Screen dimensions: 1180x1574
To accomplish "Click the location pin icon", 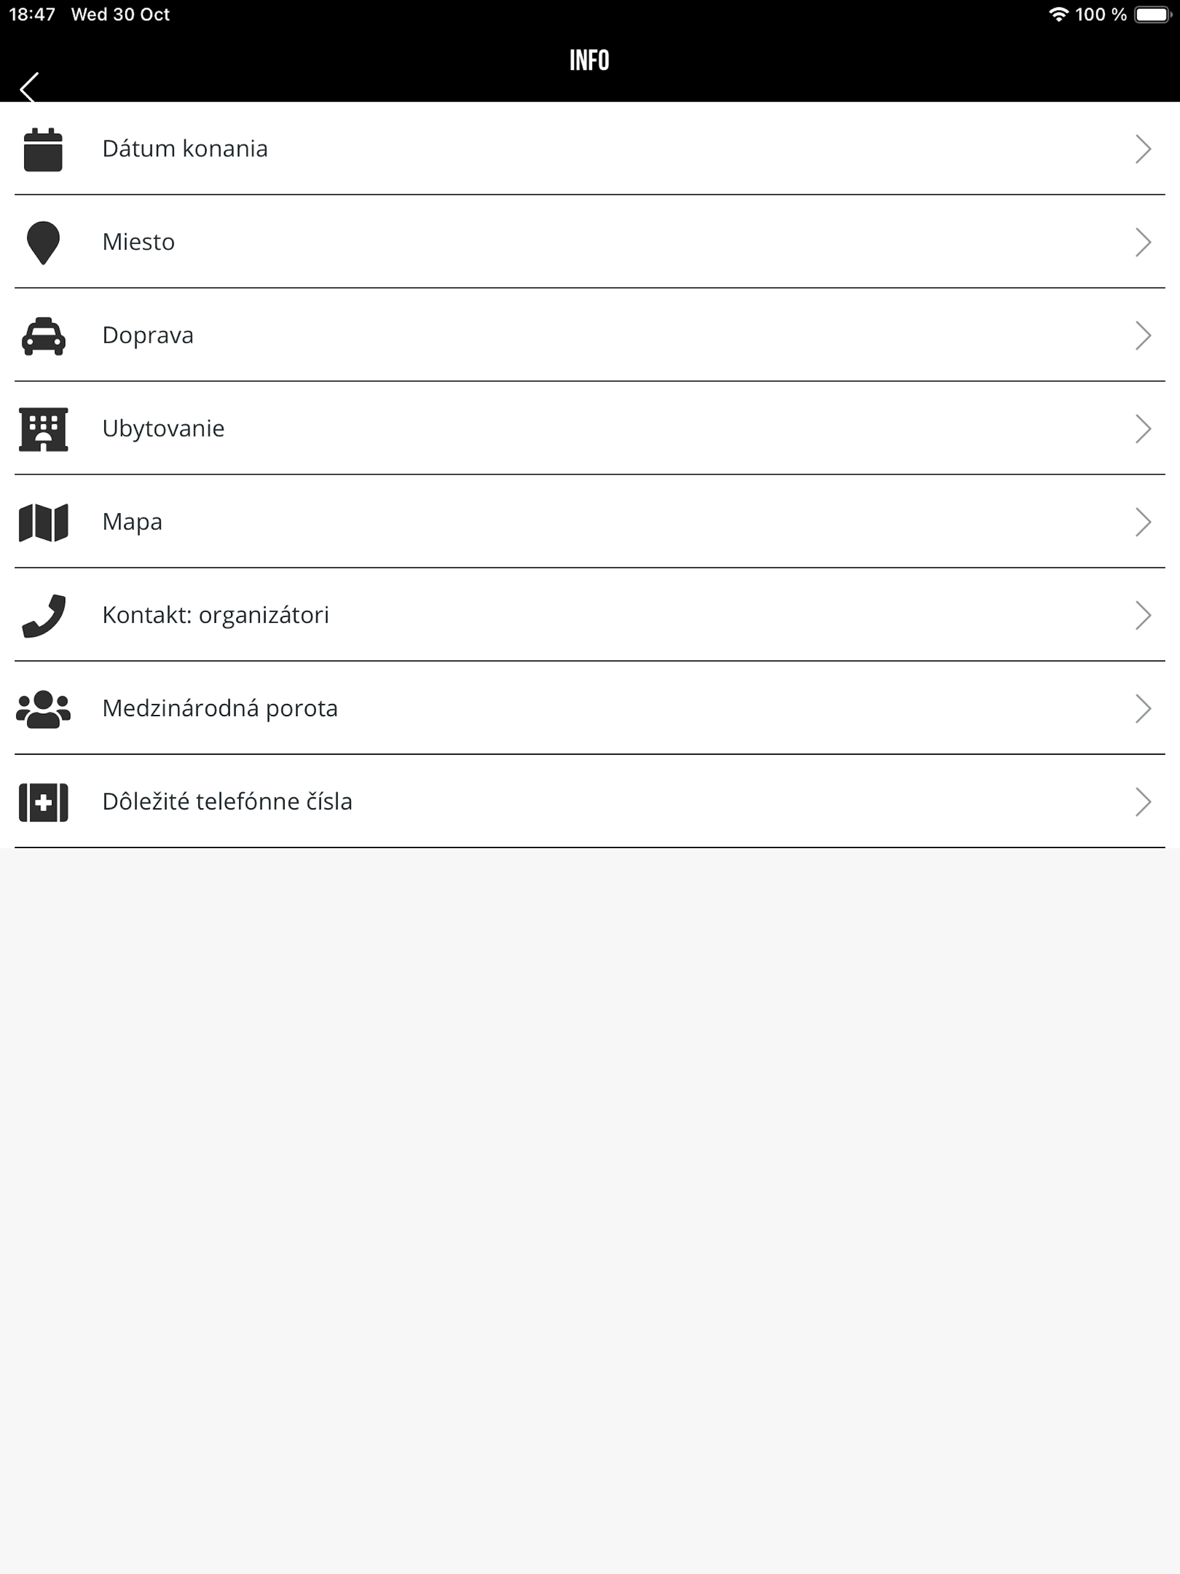I will coord(43,243).
